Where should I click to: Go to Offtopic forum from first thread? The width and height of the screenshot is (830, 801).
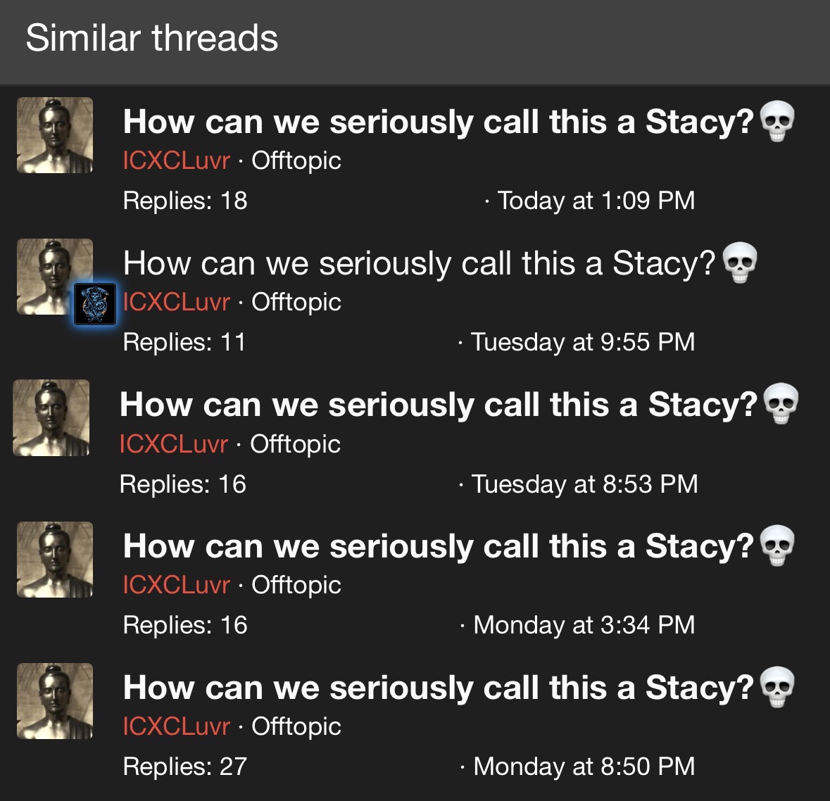click(296, 161)
